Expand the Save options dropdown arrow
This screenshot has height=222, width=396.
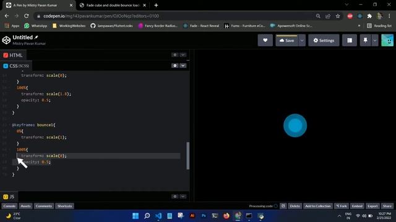302,40
